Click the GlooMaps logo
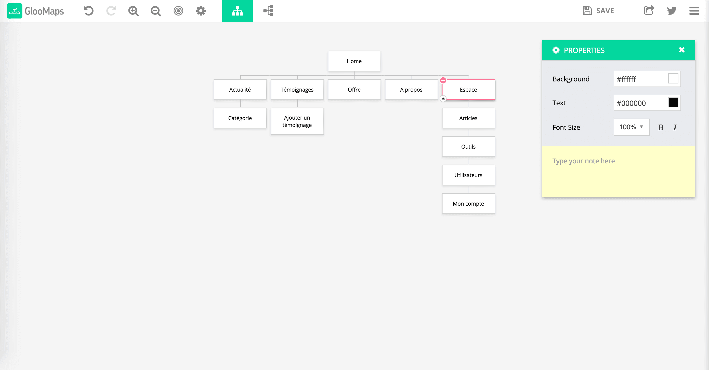Viewport: 709px width, 370px height. 35,11
